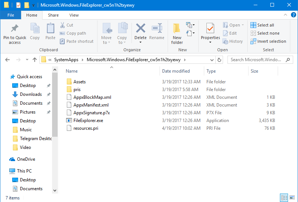Click navigation pane scrollbar down arrow
This screenshot has width=298, height=202.
pos(55,191)
